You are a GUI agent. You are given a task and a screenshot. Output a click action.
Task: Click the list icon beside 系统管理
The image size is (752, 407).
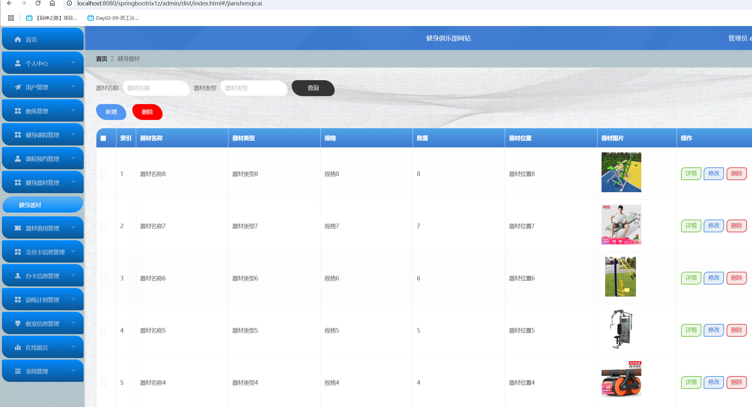click(x=18, y=371)
